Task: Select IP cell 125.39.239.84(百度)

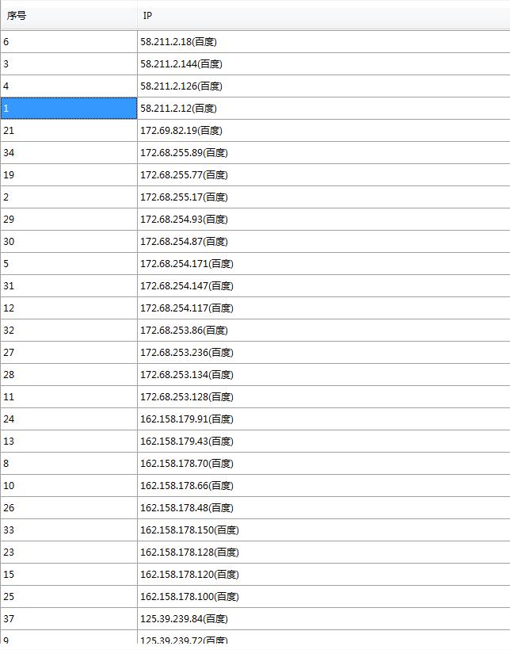Action: click(324, 618)
